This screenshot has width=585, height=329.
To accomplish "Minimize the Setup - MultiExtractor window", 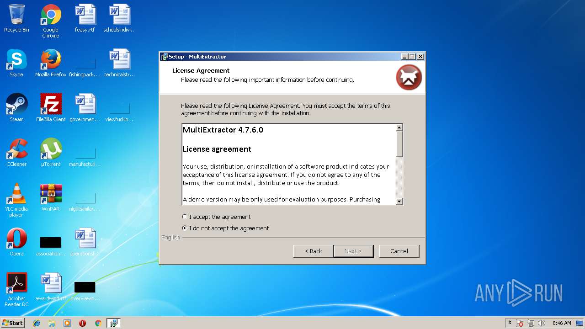I will [x=404, y=57].
